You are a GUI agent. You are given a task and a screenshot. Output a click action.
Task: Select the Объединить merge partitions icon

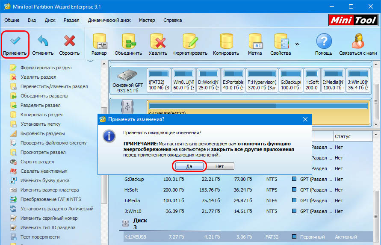[x=128, y=41]
